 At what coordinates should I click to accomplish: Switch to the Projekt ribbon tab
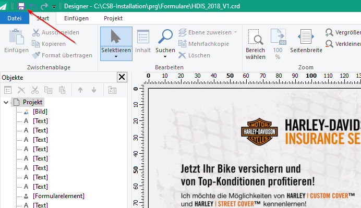tap(113, 18)
